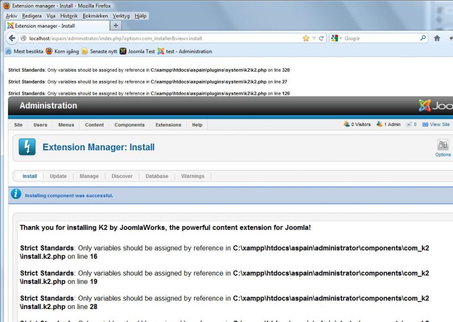Open the URL history dropdown arrow

[314, 38]
